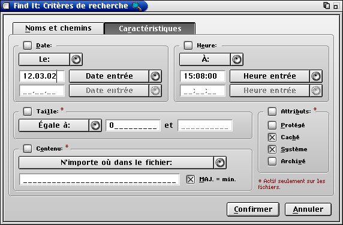
Task: Click the second size field after et
Action: click(x=205, y=125)
